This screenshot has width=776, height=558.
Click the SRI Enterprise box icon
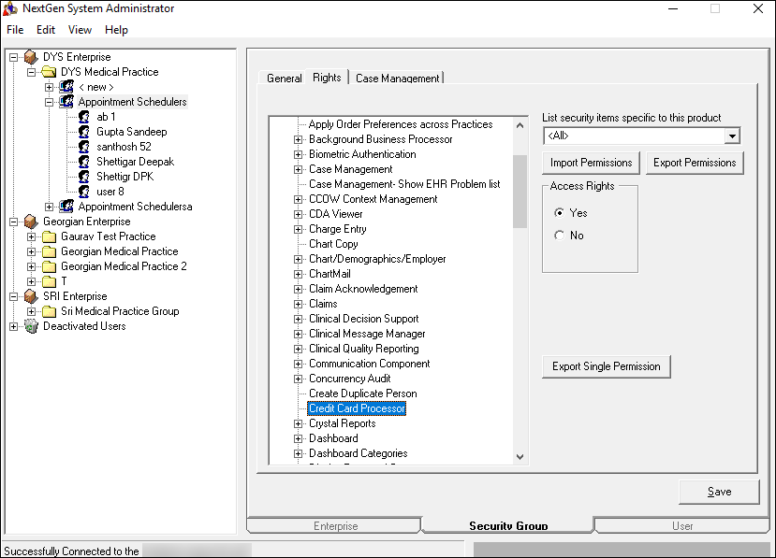(31, 296)
